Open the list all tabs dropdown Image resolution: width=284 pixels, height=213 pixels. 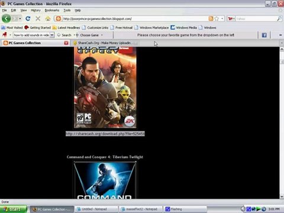click(282, 43)
